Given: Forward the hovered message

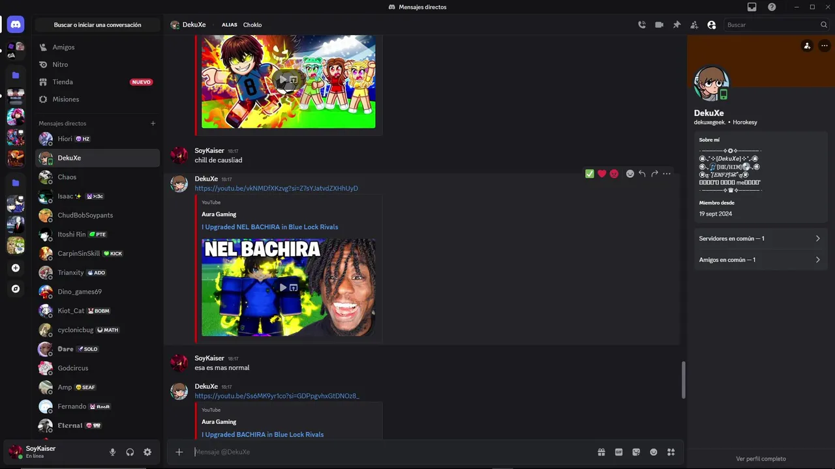Looking at the screenshot, I should [x=654, y=174].
